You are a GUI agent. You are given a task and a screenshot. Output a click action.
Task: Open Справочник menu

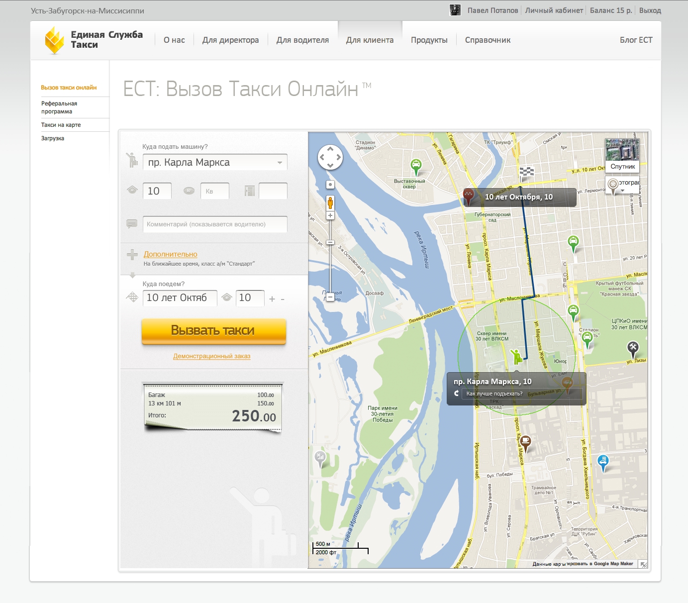(488, 40)
